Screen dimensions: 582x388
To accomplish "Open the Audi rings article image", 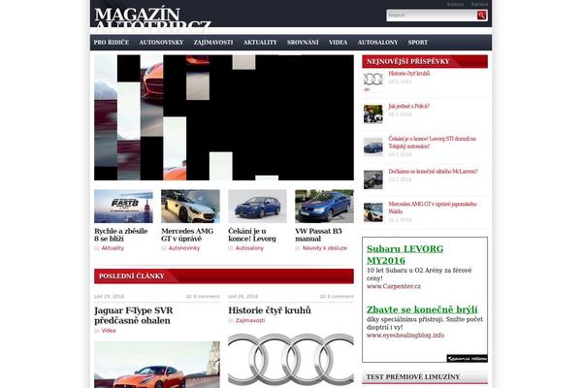I will coord(291,360).
